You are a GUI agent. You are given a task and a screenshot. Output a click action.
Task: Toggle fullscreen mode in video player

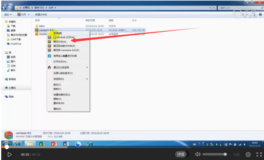(x=259, y=155)
